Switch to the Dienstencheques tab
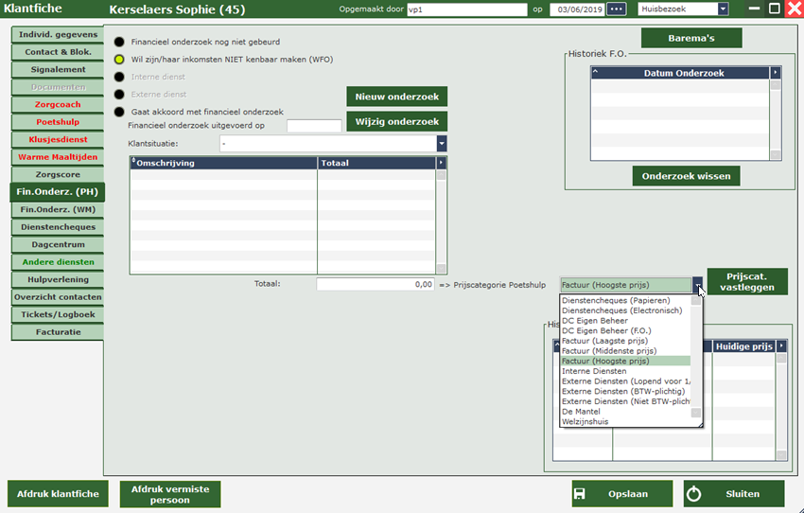The width and height of the screenshot is (804, 513). tap(58, 227)
